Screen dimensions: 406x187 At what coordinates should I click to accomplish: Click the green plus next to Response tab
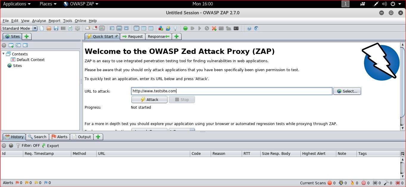point(176,36)
